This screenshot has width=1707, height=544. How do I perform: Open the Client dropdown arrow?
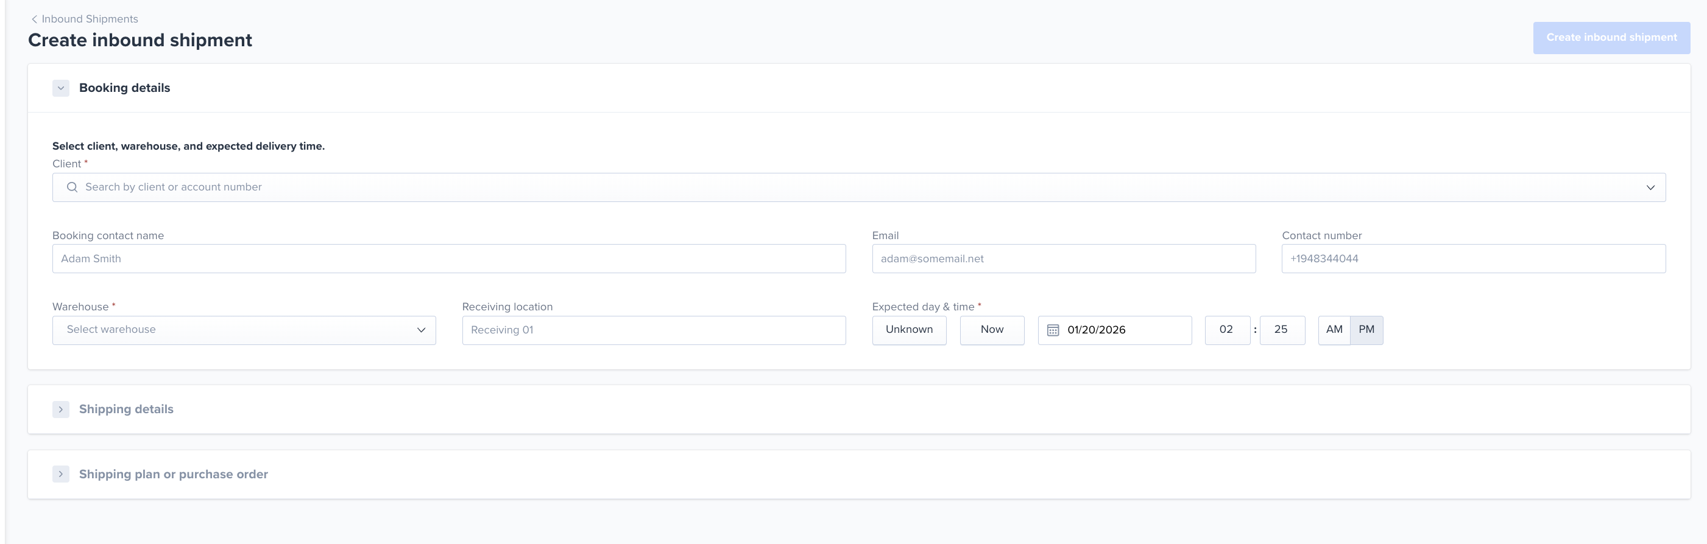(1650, 188)
